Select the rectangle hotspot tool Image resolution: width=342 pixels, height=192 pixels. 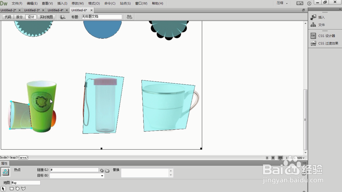pyautogui.click(x=12, y=189)
